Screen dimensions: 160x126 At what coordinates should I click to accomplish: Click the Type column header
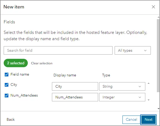[106, 75]
